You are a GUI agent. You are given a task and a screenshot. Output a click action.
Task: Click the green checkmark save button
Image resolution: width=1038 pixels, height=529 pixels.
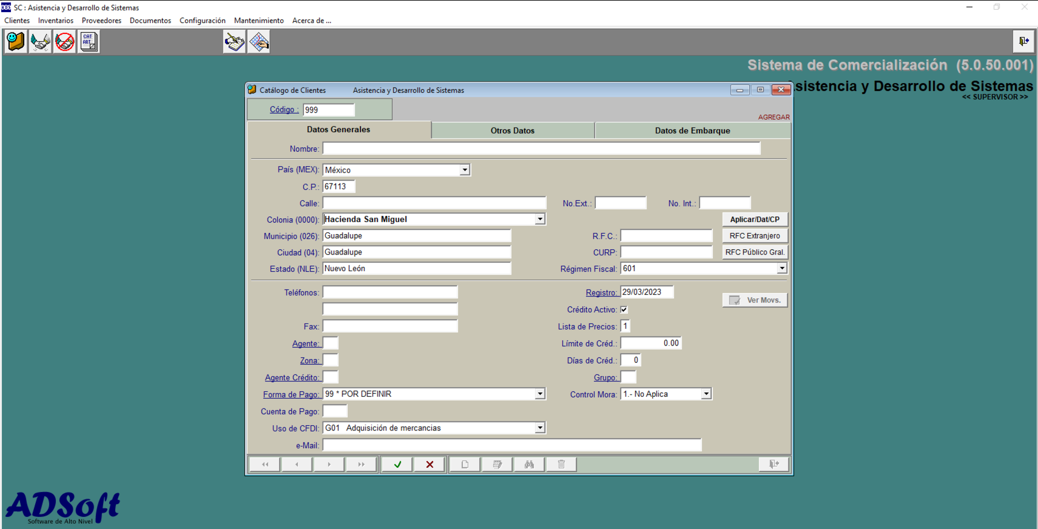click(x=397, y=464)
